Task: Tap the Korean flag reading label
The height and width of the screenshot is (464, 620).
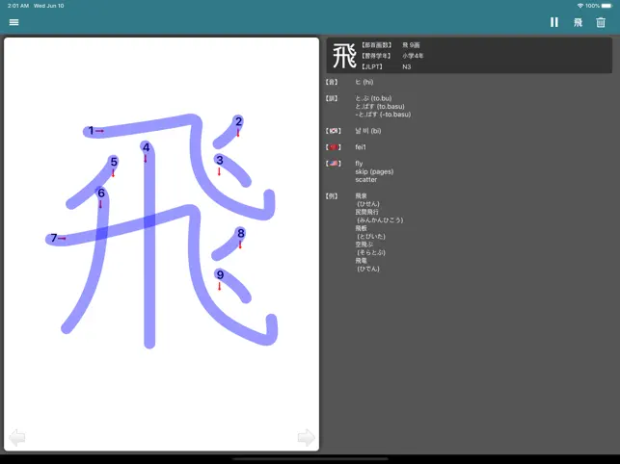Action: (x=335, y=130)
